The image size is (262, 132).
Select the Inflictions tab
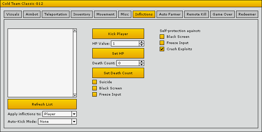[144, 14]
